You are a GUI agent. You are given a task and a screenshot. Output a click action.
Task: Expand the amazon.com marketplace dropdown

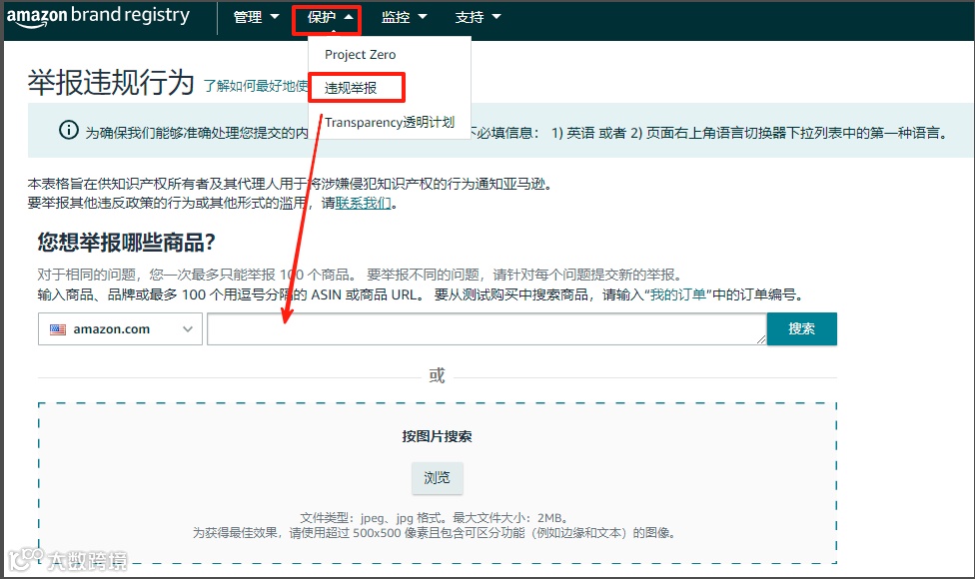[120, 329]
